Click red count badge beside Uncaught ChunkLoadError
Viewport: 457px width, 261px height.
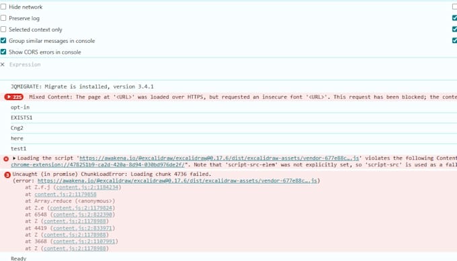[x=7, y=175]
